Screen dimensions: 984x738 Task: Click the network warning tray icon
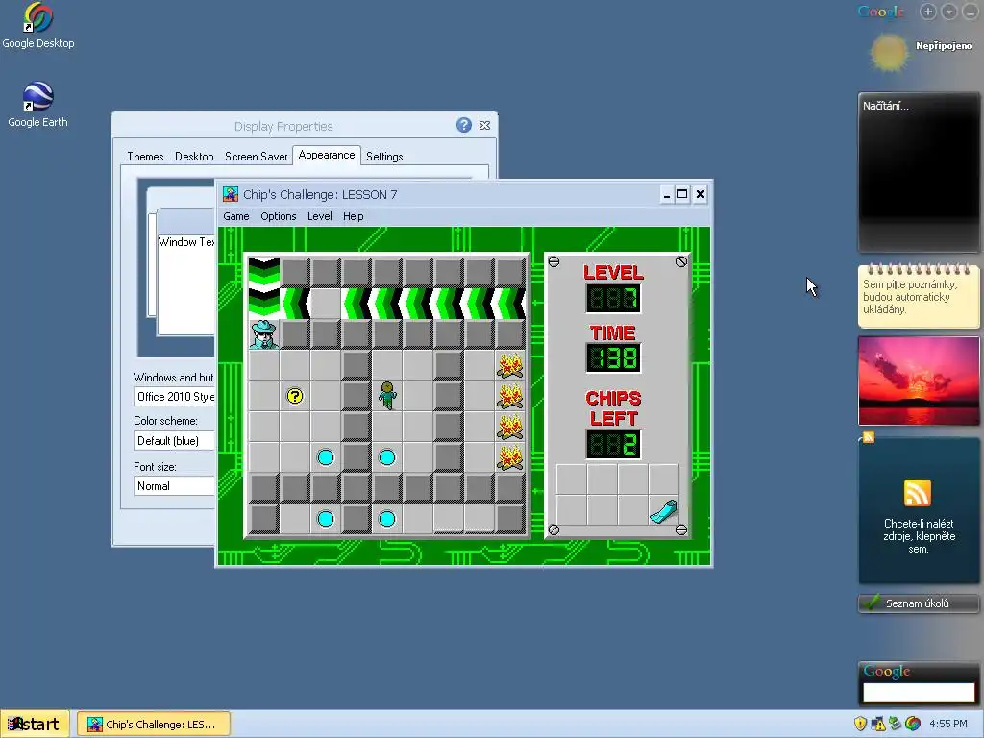(x=878, y=724)
